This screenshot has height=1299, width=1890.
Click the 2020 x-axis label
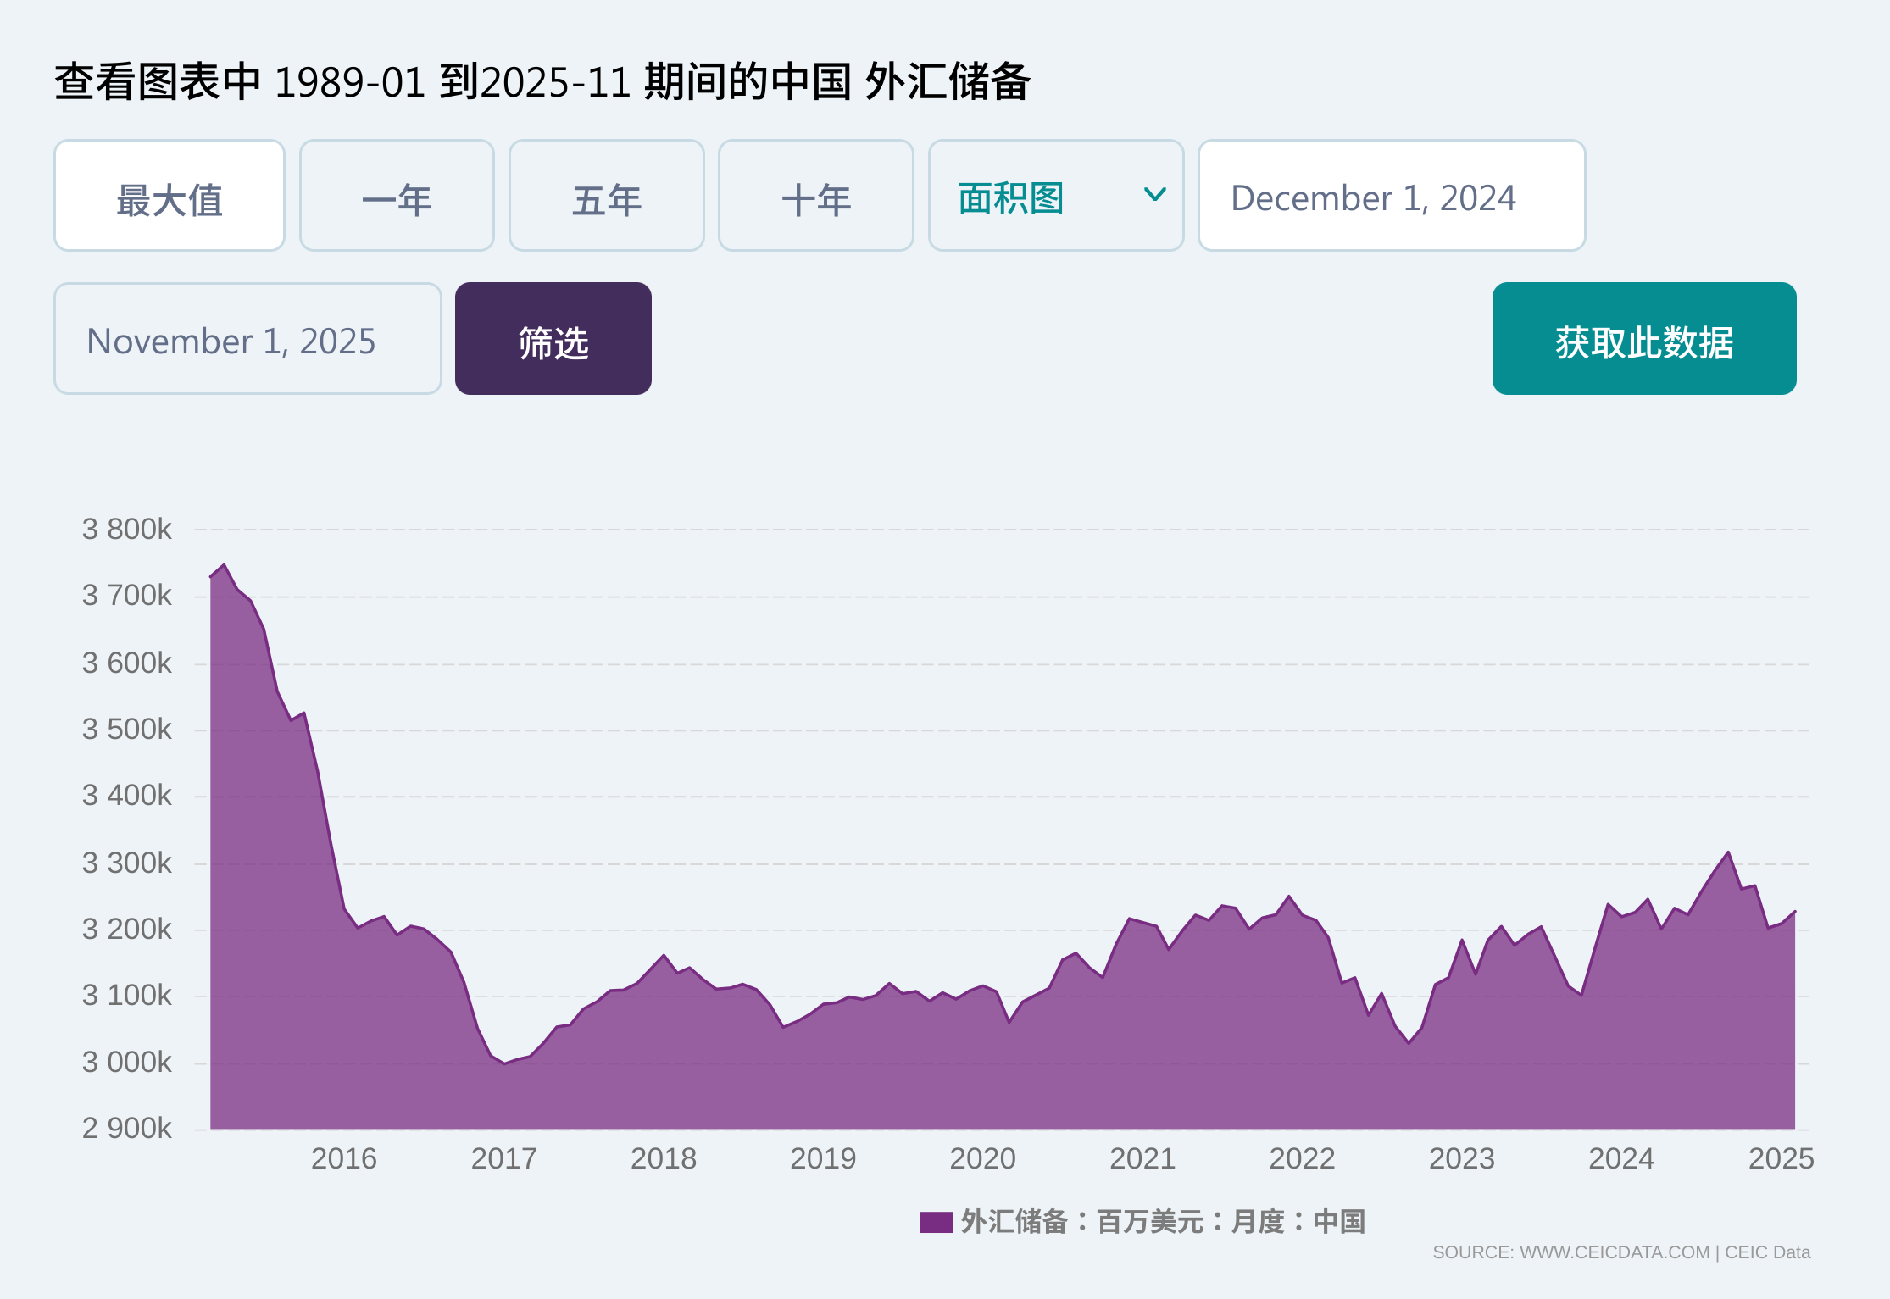(982, 1158)
